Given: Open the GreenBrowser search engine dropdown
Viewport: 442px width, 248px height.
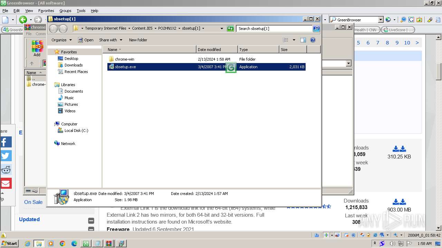Looking at the screenshot, I should (x=381, y=20).
